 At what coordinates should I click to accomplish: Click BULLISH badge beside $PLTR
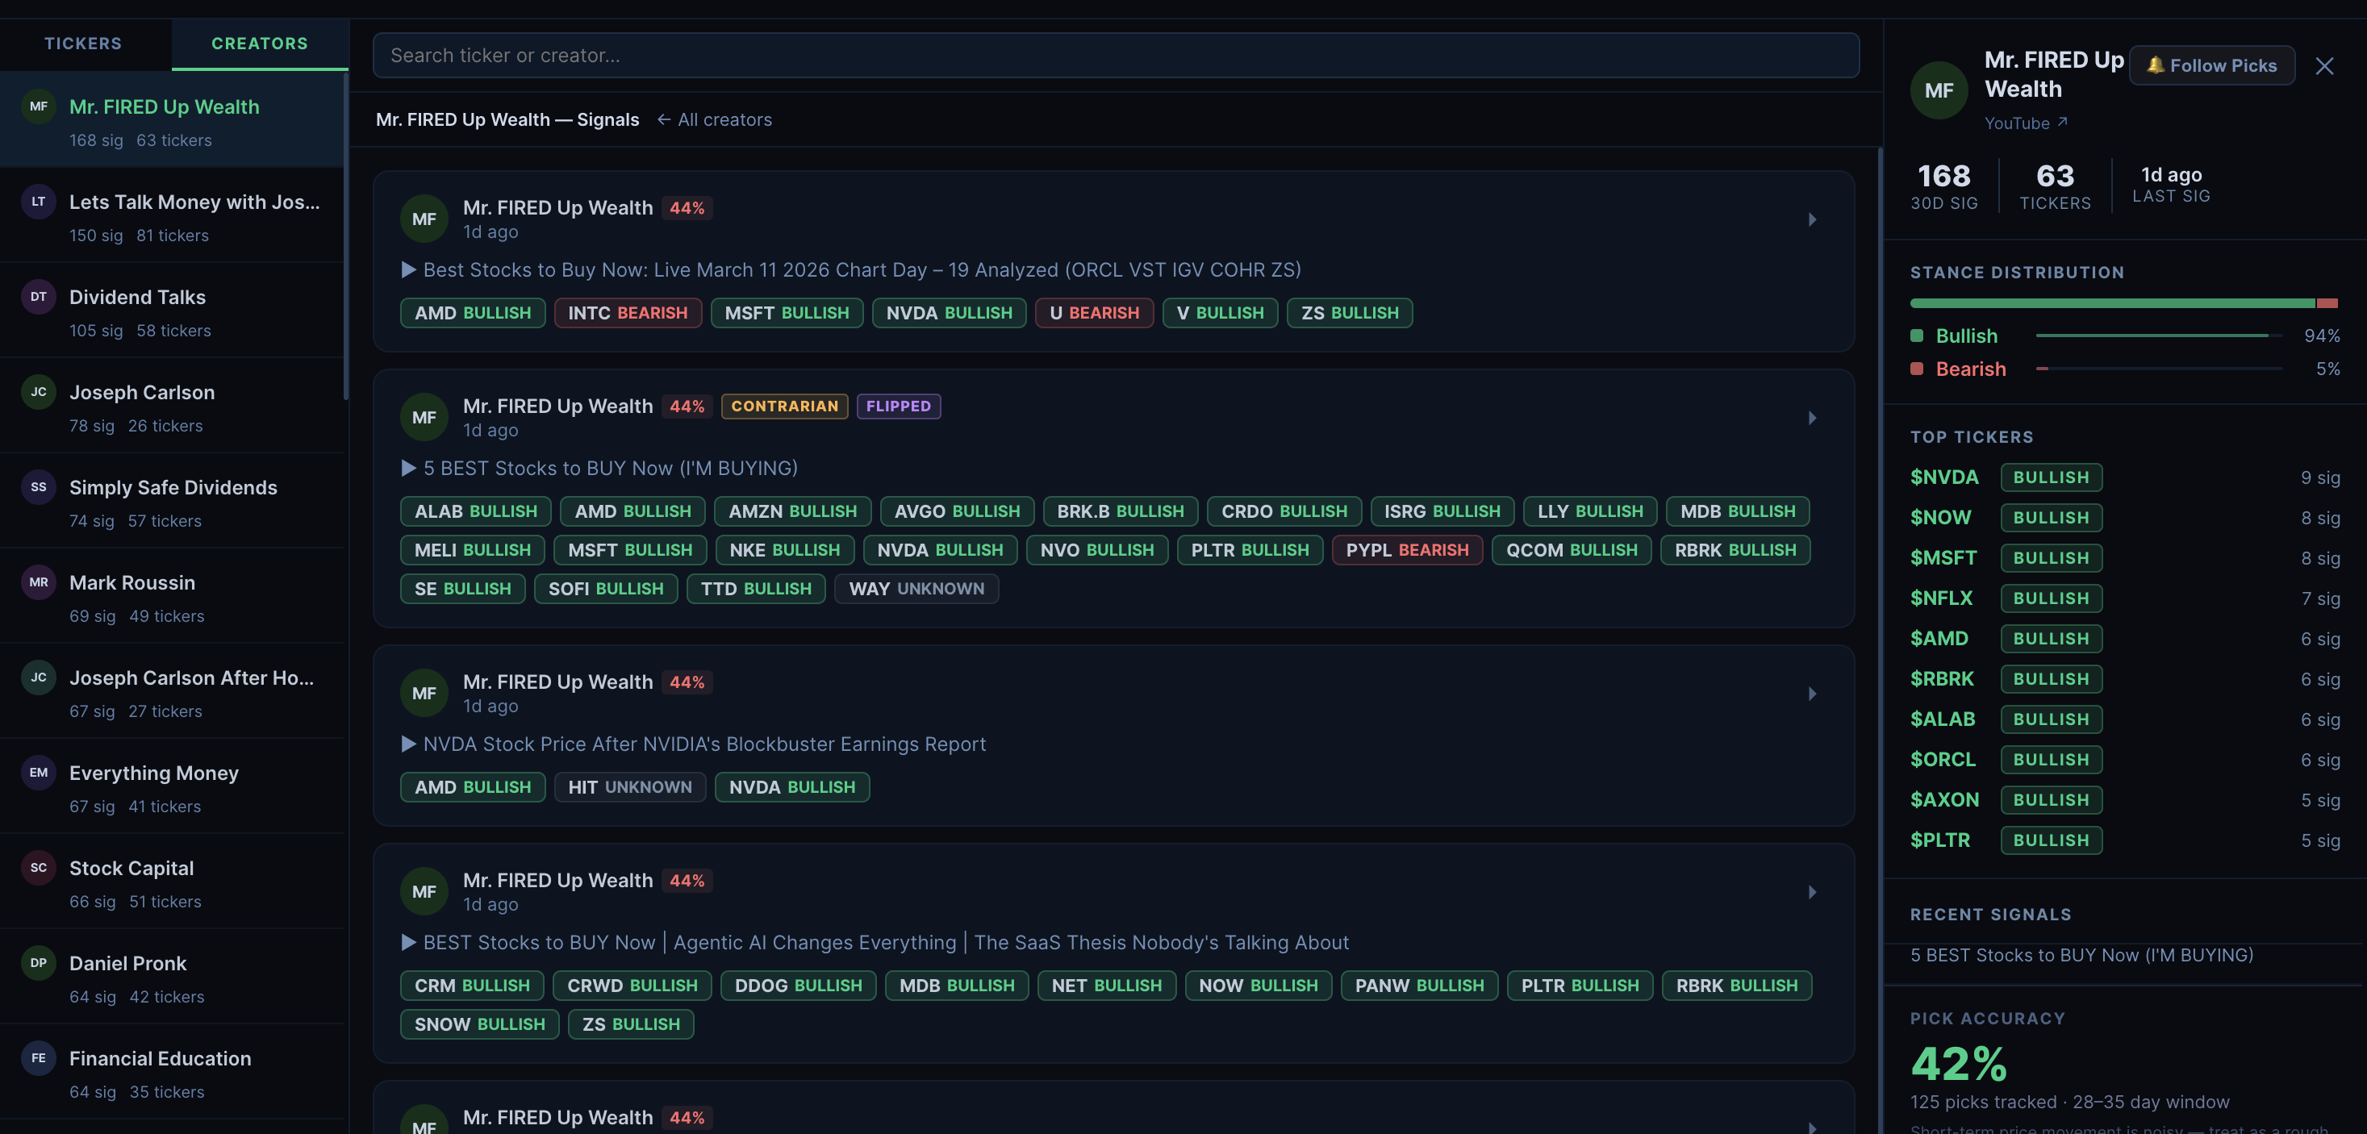[2051, 841]
